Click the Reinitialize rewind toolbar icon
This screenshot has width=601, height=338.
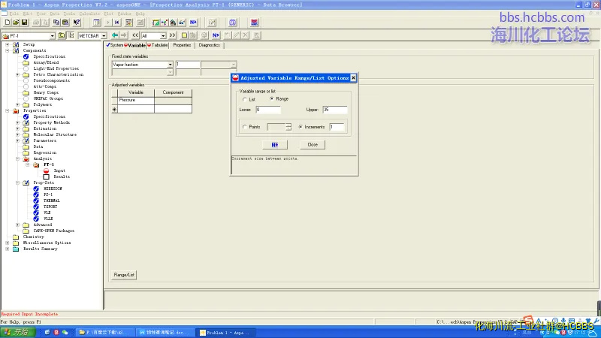pos(117,23)
